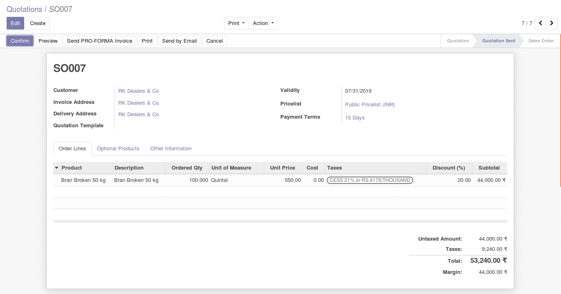The height and width of the screenshot is (294, 561).
Task: Open the Other Information tab
Action: pos(171,149)
